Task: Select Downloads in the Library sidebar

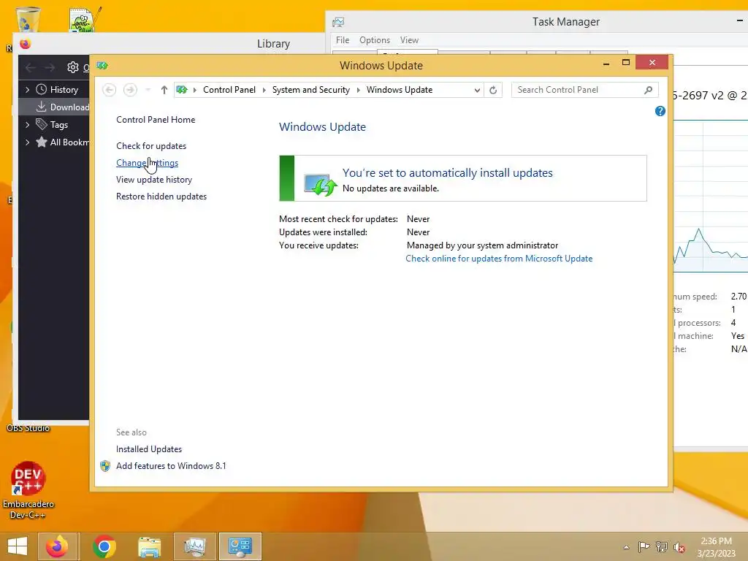Action: (x=54, y=107)
